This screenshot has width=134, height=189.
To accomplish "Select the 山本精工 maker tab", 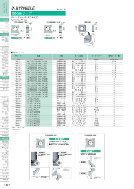I will click(4, 177).
